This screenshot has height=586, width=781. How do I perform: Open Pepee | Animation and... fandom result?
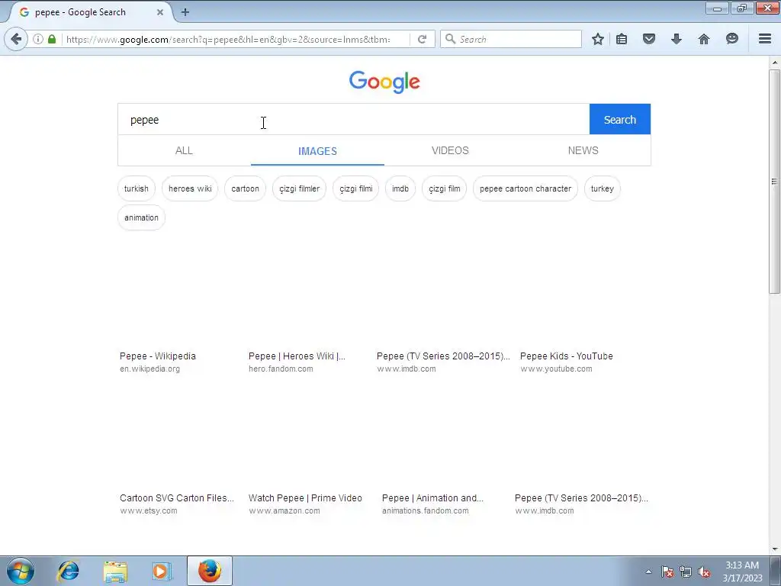pyautogui.click(x=432, y=497)
